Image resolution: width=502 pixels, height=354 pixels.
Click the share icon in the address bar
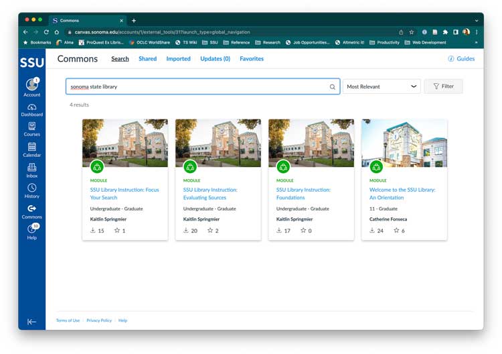pyautogui.click(x=401, y=32)
